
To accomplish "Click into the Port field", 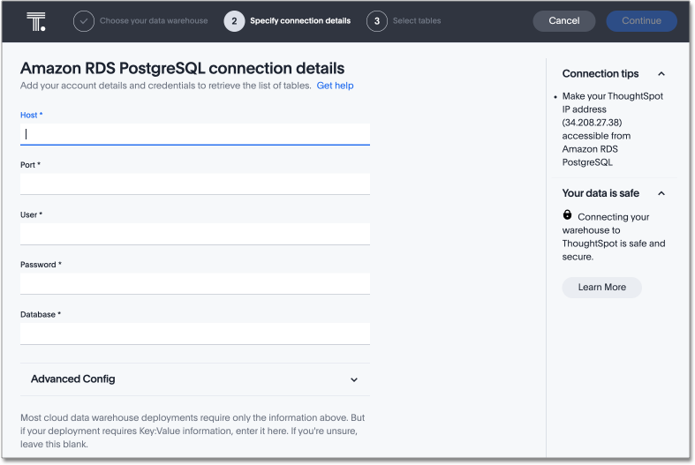I will 194,184.
